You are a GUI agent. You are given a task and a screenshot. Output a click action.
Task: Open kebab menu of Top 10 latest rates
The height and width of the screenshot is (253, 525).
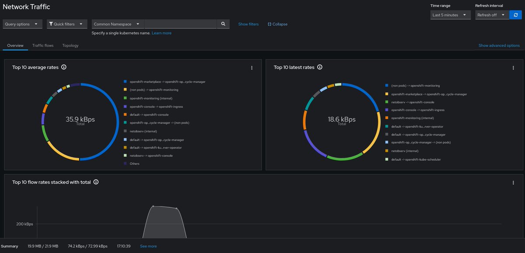[513, 68]
